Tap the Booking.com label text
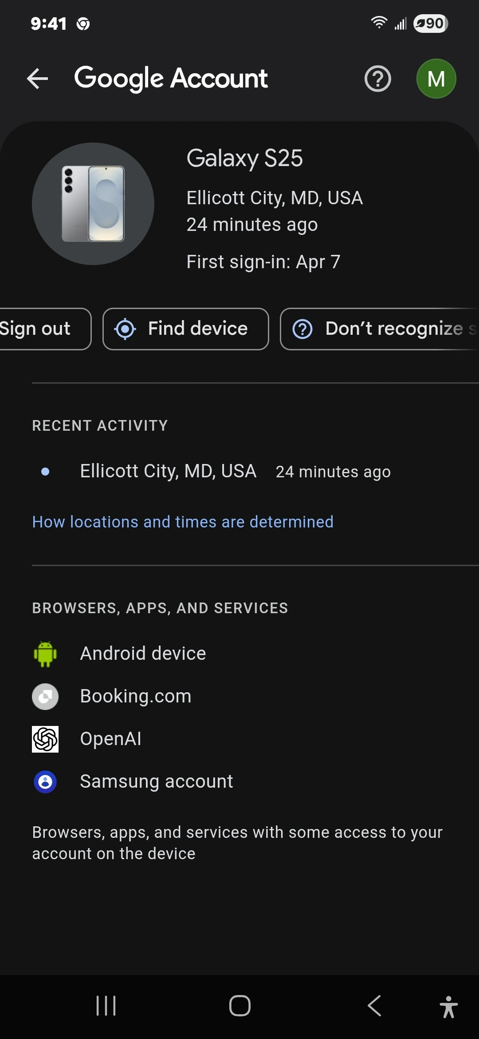Screen dimensions: 479x1039 click(x=136, y=696)
